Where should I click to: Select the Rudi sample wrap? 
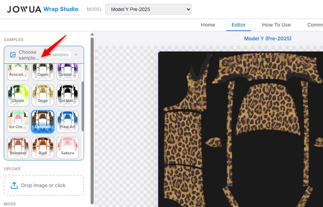(x=43, y=148)
